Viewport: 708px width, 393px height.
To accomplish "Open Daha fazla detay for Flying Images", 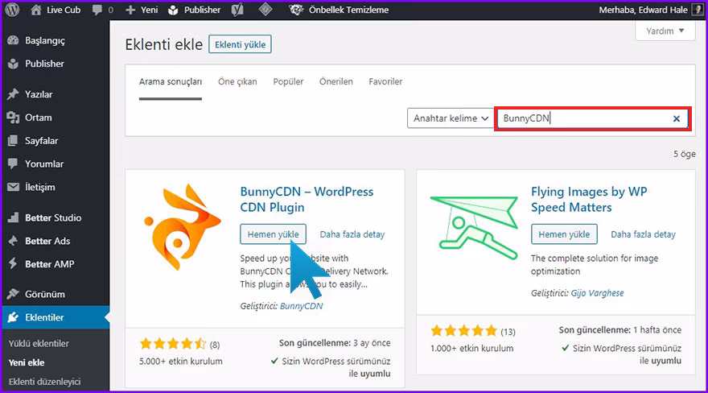I will click(643, 234).
